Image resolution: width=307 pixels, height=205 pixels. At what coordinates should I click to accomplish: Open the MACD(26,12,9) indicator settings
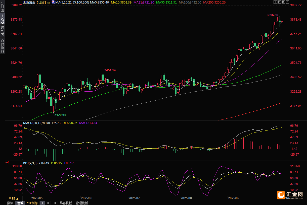[34, 123]
